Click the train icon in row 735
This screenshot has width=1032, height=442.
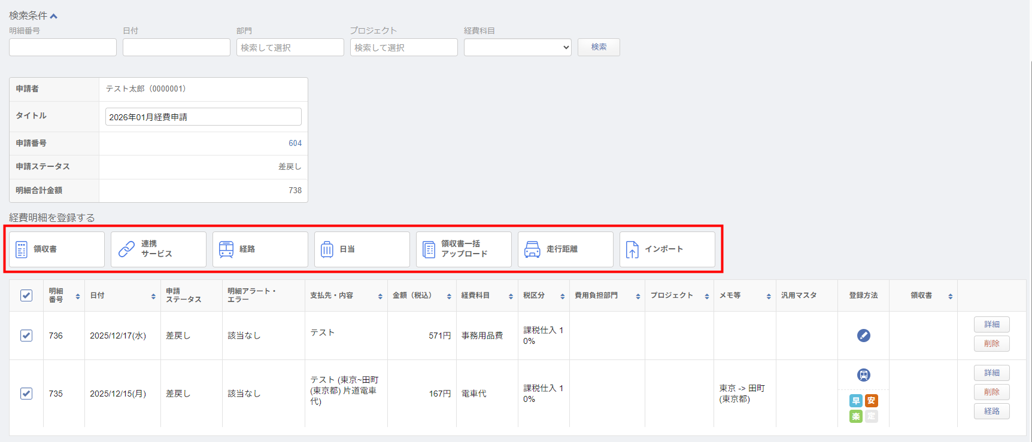pyautogui.click(x=863, y=375)
